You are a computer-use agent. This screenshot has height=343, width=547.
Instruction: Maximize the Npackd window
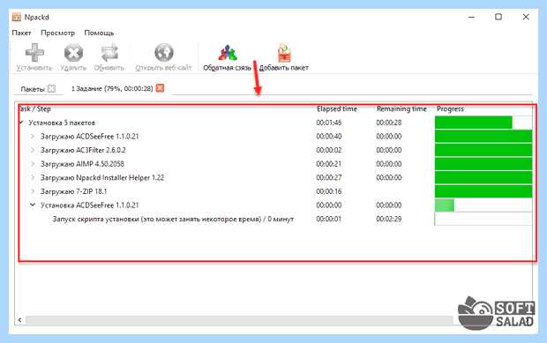[498, 17]
